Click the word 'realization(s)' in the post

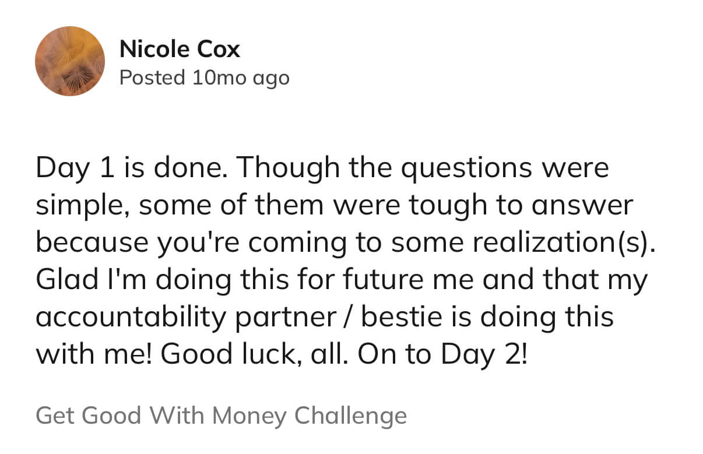565,243
